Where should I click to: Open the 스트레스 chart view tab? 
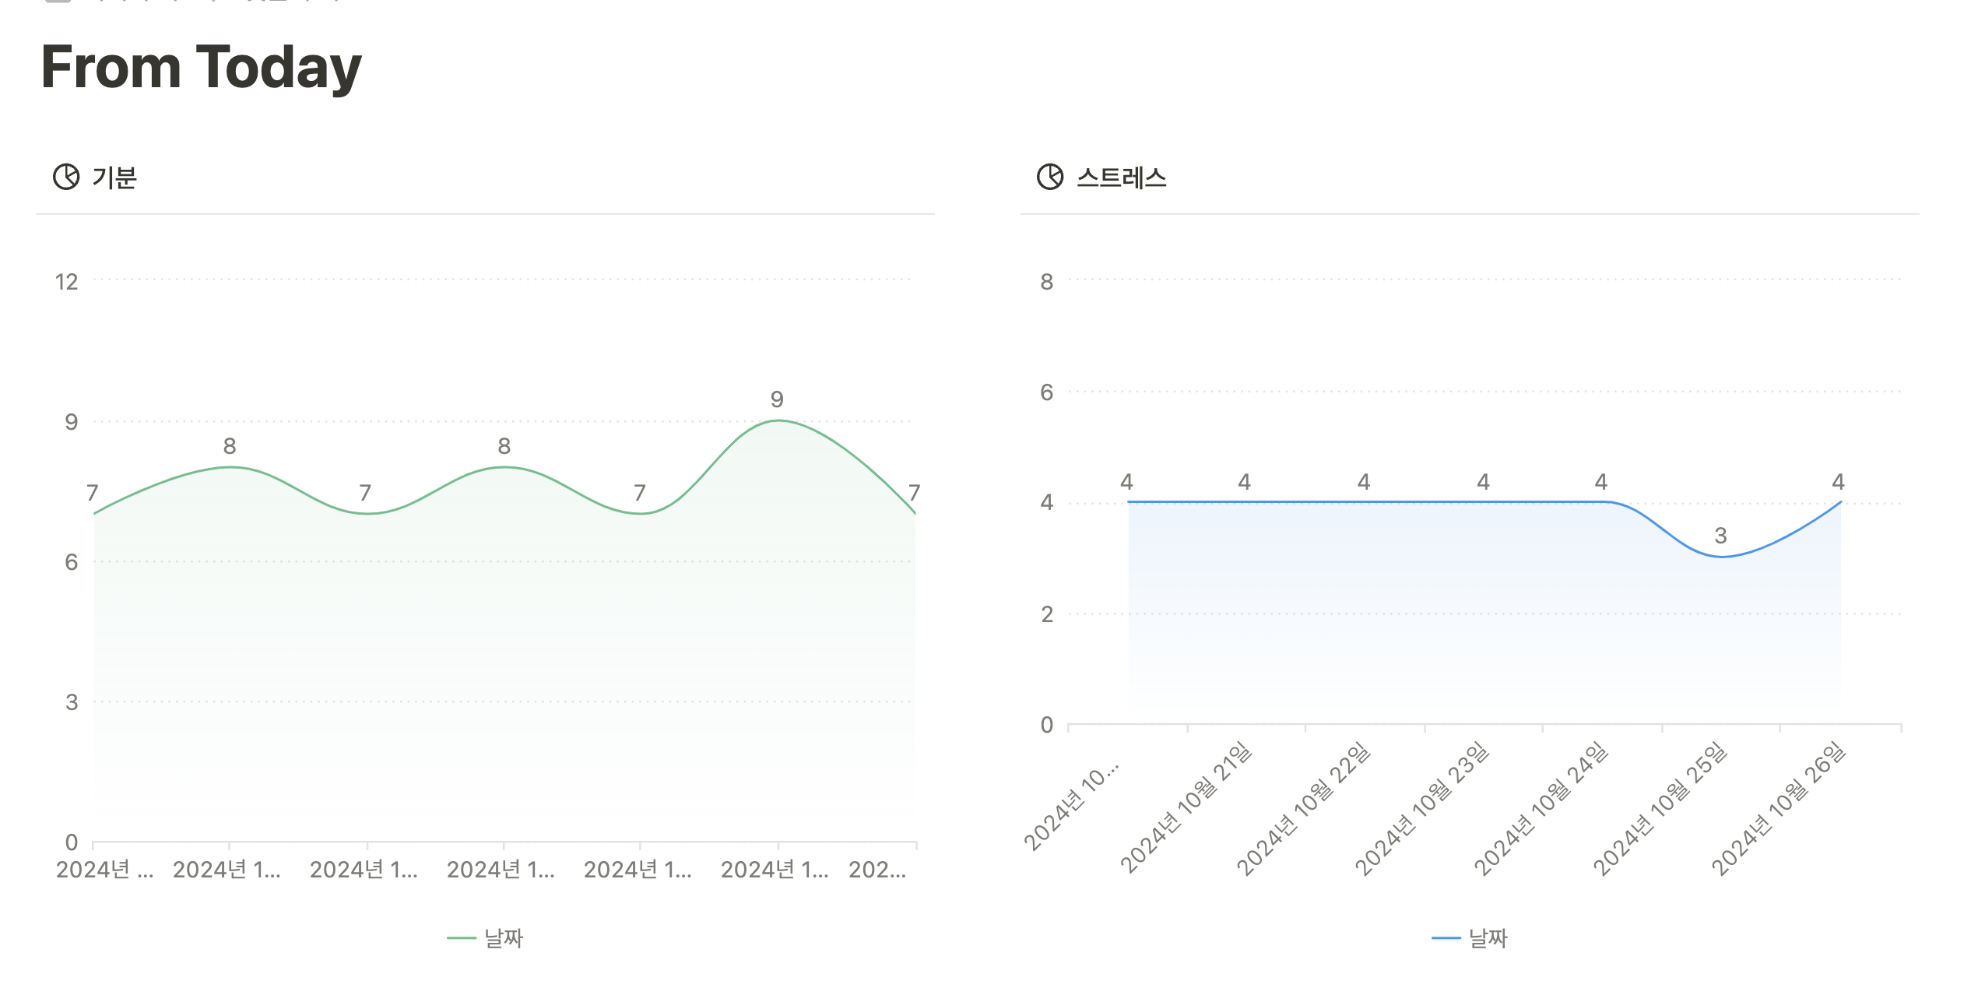pyautogui.click(x=1121, y=178)
